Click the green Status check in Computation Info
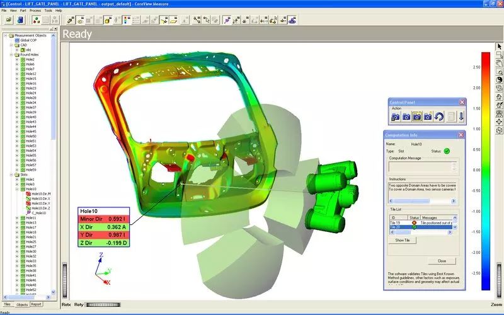504x315 pixels. 447,151
